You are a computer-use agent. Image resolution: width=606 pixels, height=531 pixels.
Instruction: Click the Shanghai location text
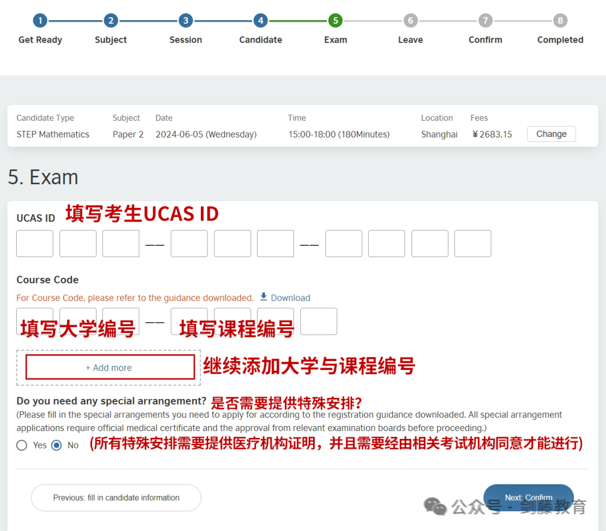pyautogui.click(x=439, y=134)
